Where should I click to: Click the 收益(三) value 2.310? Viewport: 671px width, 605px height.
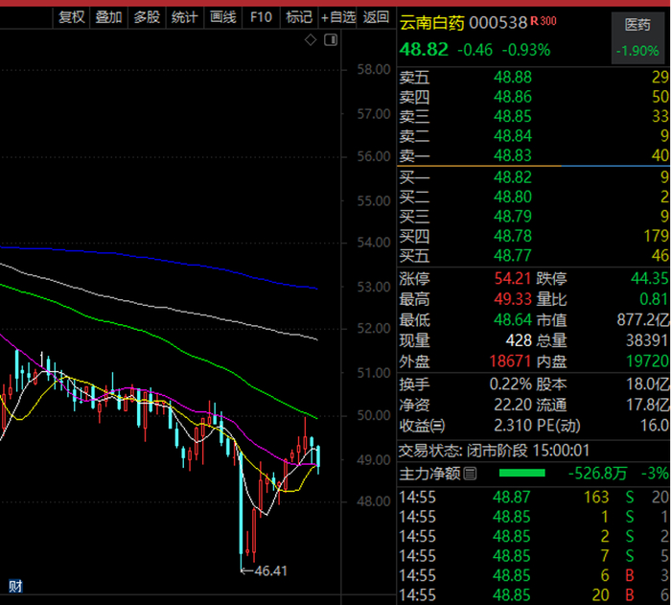(x=513, y=426)
